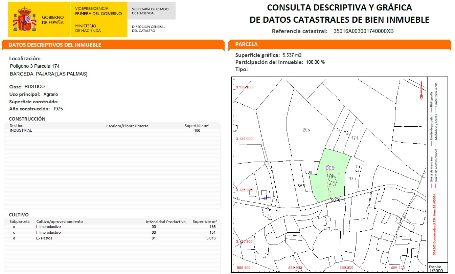Click the Escala 1/3000 box
455x274 pixels.
[x=438, y=267]
